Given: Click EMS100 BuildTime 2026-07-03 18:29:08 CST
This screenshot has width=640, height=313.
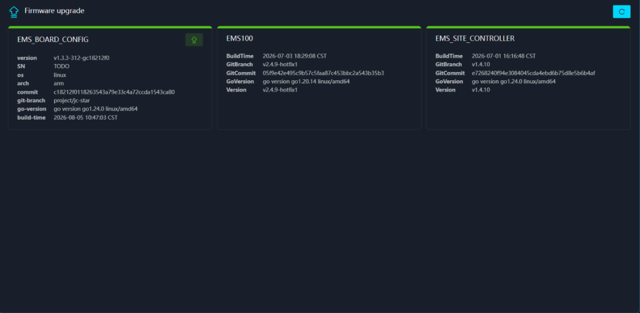Looking at the screenshot, I should [294, 56].
